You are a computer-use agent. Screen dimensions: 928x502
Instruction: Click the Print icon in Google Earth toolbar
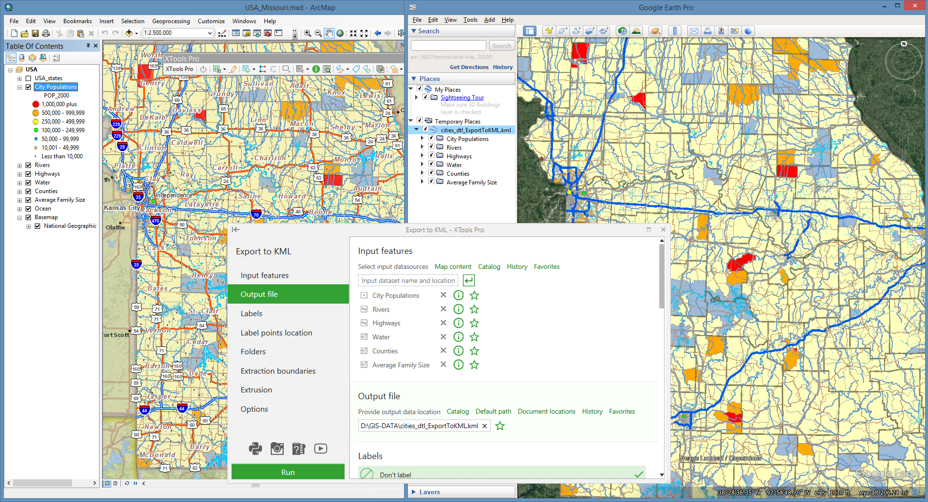[707, 31]
